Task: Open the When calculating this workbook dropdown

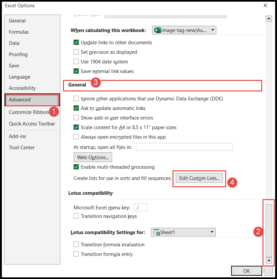Action: tap(213, 30)
